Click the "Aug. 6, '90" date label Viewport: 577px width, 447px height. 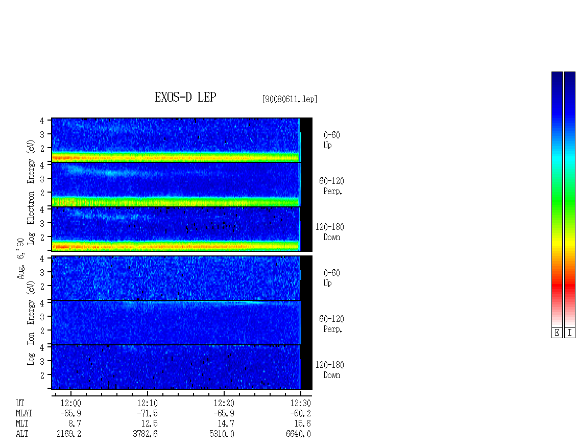click(x=21, y=258)
